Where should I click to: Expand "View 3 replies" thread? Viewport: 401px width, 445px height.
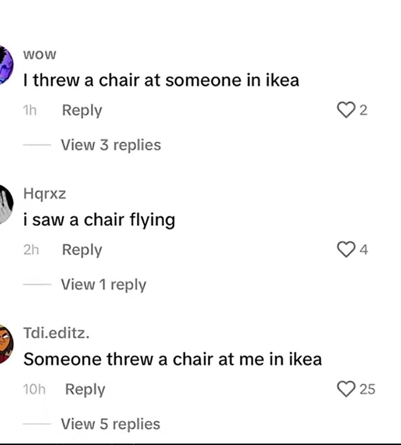pyautogui.click(x=111, y=145)
